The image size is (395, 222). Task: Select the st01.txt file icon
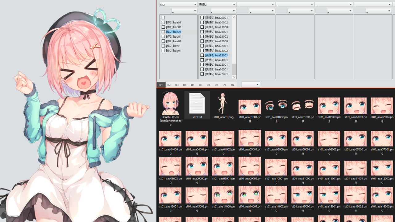tap(197, 103)
